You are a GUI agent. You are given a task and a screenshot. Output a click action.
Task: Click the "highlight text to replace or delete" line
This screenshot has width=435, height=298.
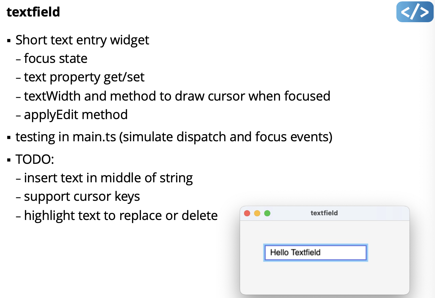(121, 215)
